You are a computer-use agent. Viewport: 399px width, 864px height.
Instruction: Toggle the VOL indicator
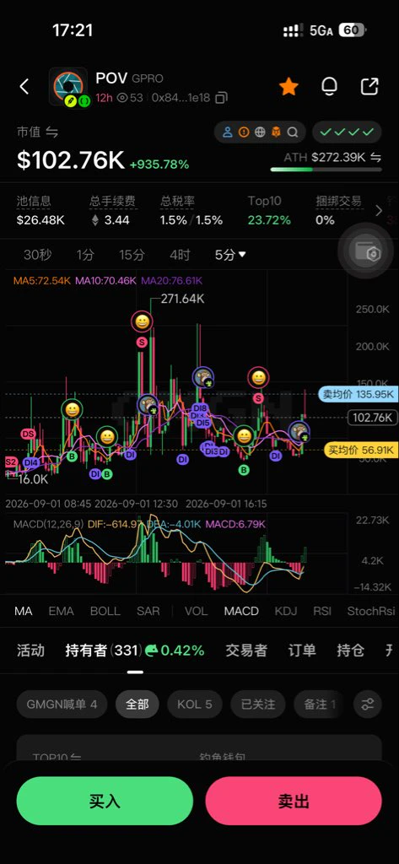(x=196, y=611)
